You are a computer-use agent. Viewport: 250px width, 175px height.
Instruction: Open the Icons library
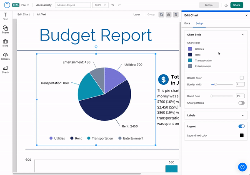click(x=5, y=43)
